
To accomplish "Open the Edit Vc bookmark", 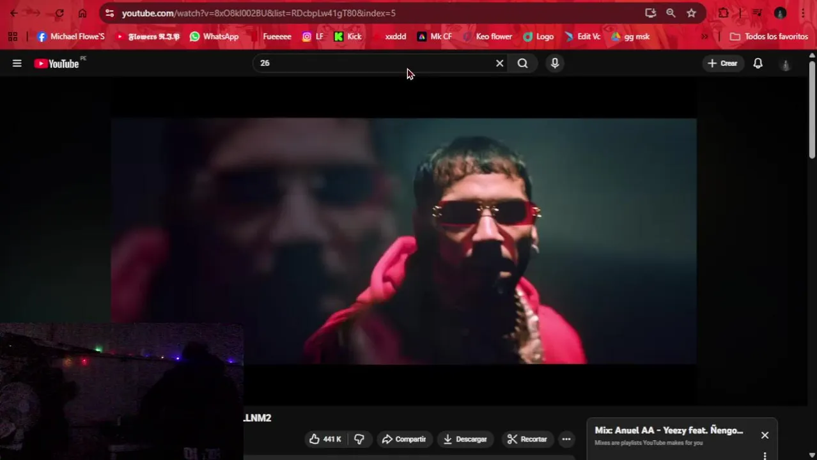I will pos(582,36).
